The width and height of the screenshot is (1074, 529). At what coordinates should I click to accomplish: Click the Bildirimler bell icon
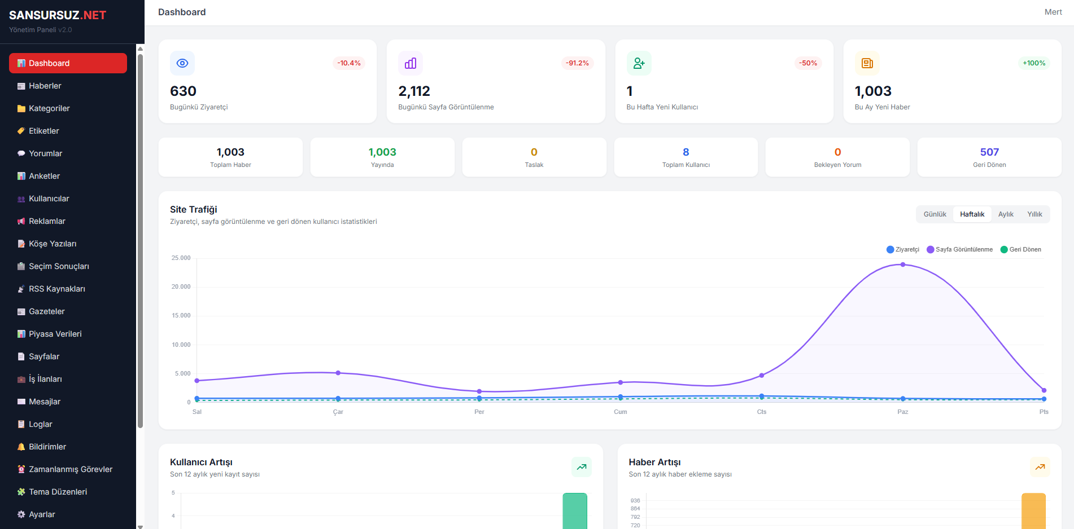pyautogui.click(x=21, y=447)
